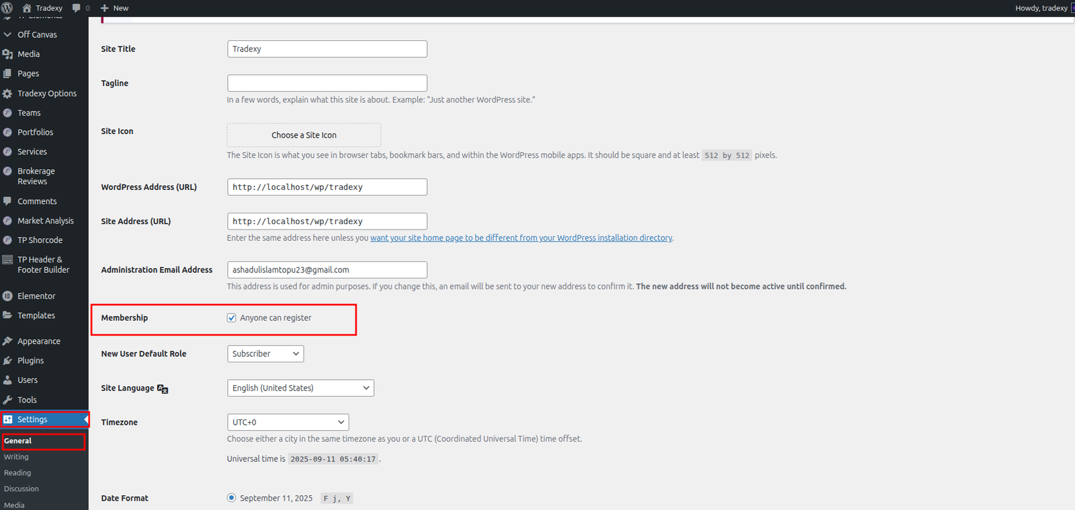The image size is (1075, 510).
Task: Click the Portfolios sidebar icon
Action: (7, 132)
